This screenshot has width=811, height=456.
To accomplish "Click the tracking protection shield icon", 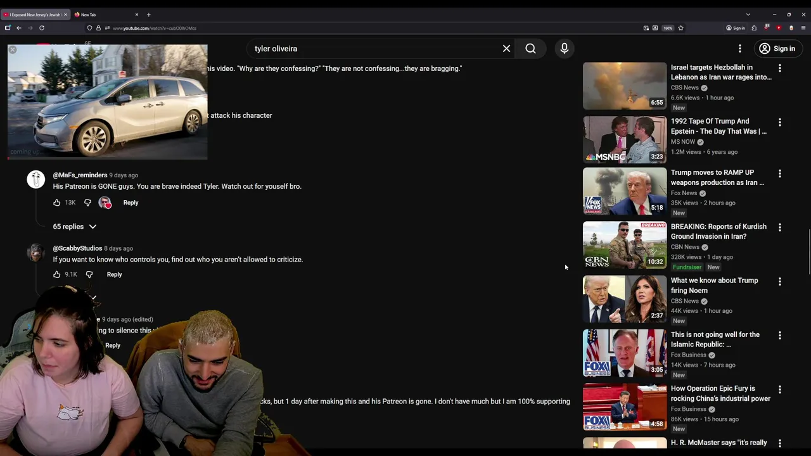I will tap(89, 28).
